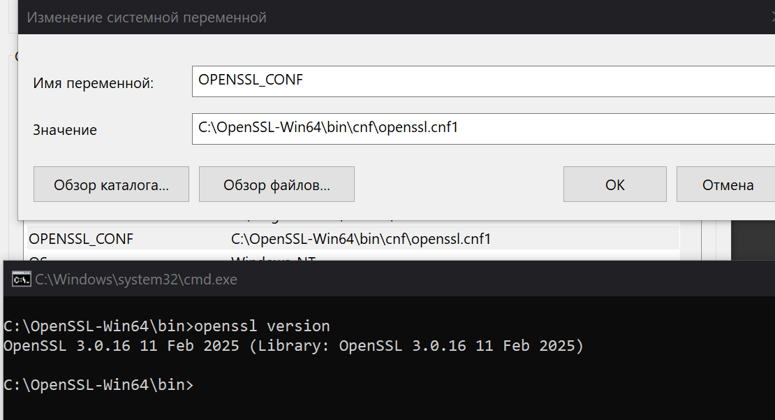The height and width of the screenshot is (420, 775).
Task: Click the scrollbar track beside the variables list
Action: tap(690, 240)
